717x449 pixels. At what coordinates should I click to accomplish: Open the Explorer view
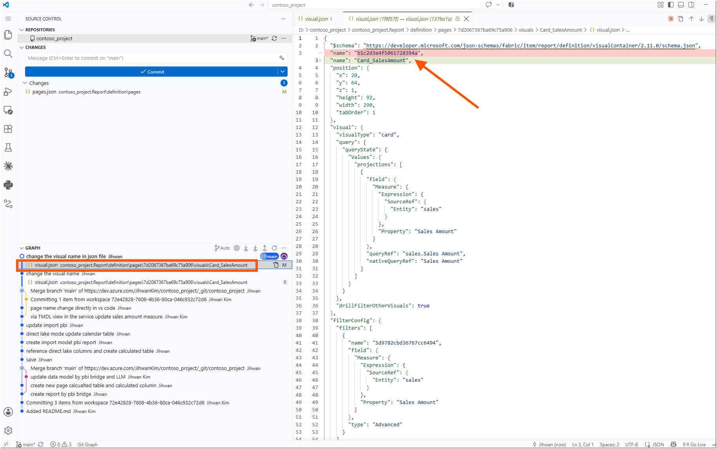pyautogui.click(x=8, y=35)
